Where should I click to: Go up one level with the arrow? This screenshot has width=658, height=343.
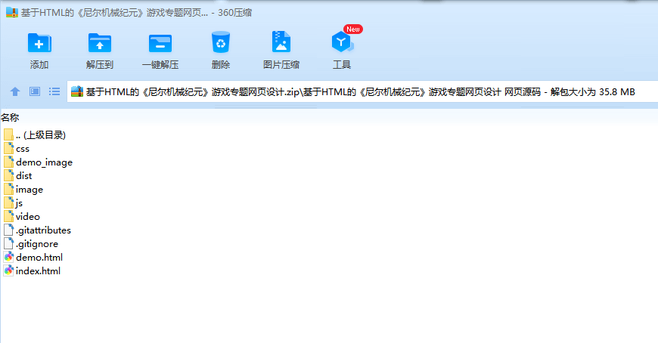[15, 91]
